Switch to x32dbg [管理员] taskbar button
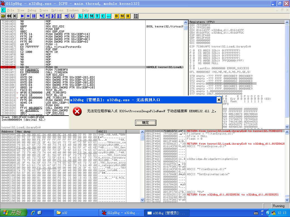 [x=167, y=213]
